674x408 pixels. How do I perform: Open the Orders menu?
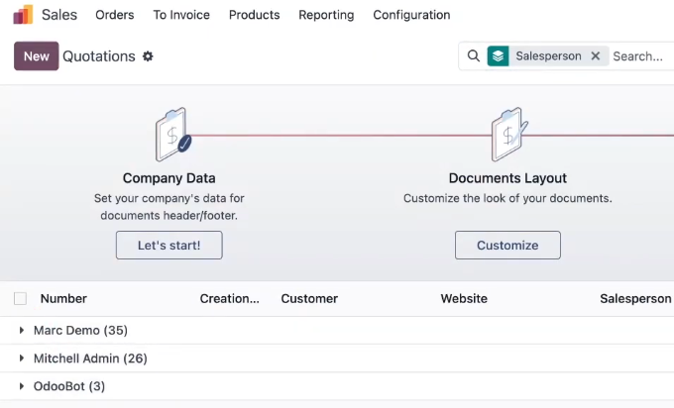pyautogui.click(x=115, y=15)
